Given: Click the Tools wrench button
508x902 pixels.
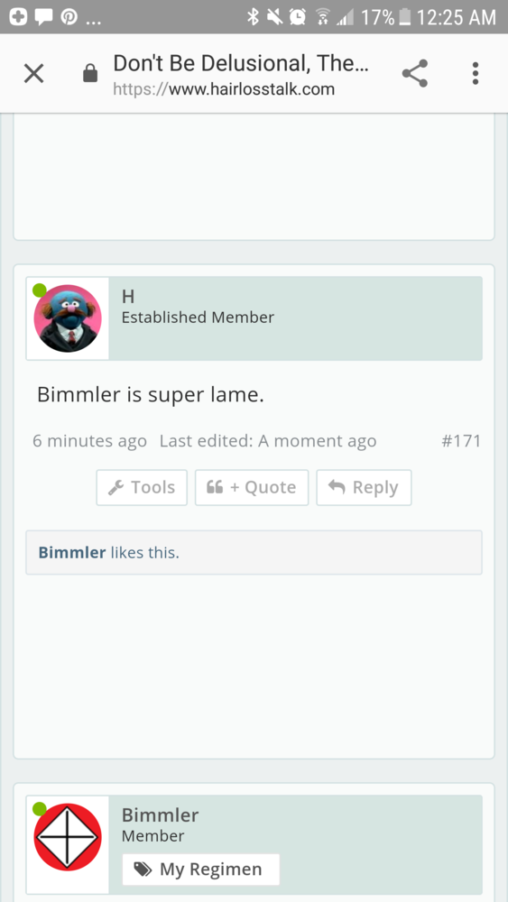Looking at the screenshot, I should [x=142, y=487].
